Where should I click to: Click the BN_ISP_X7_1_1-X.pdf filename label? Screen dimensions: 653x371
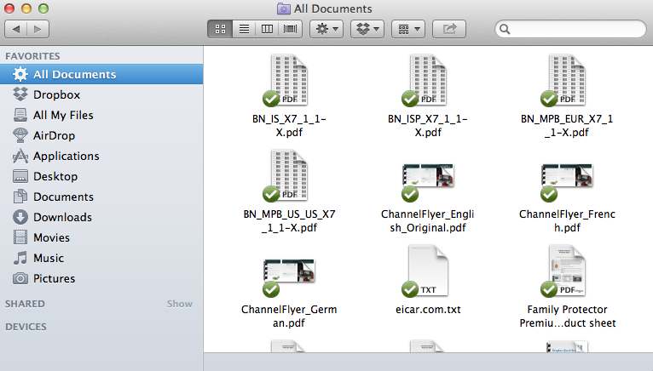pos(428,126)
